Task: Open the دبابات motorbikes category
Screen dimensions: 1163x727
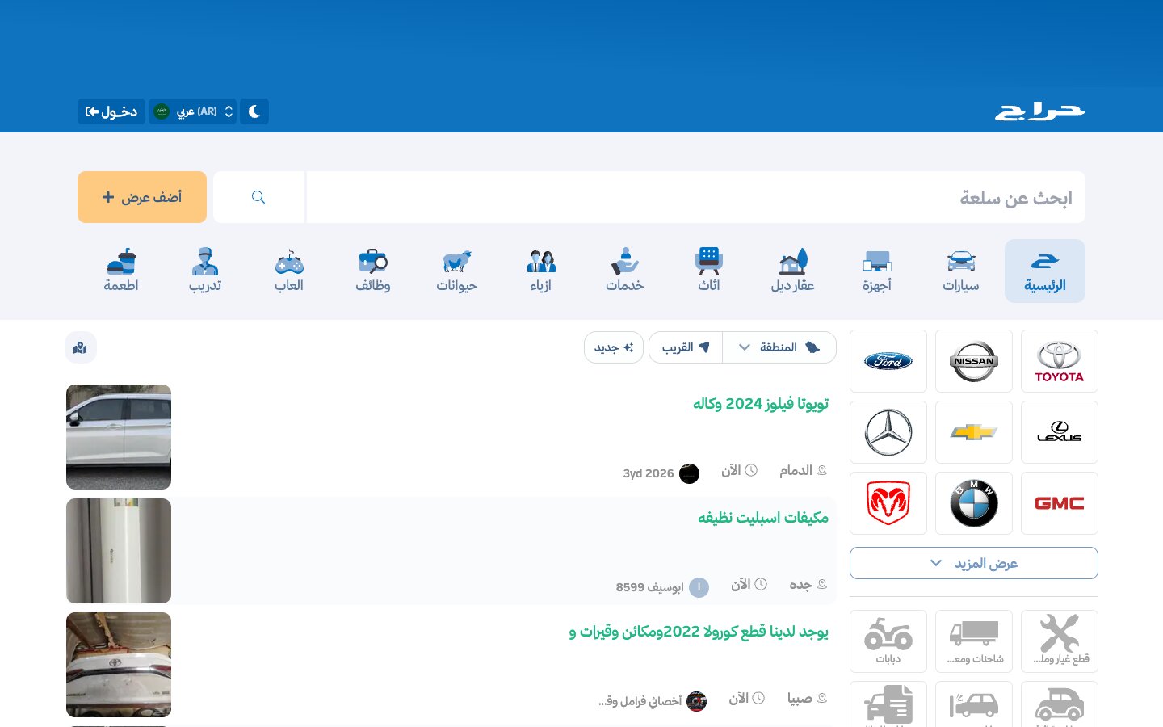Action: coord(888,641)
